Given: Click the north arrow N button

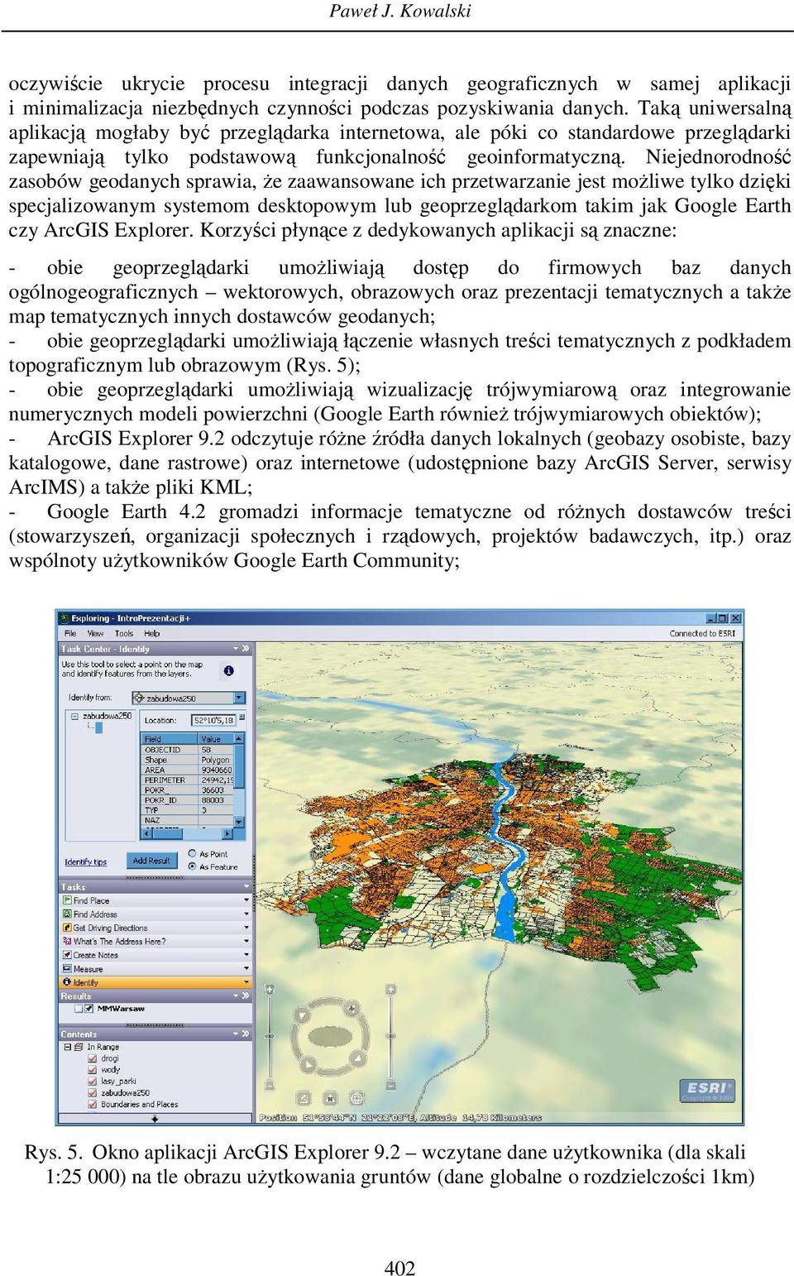Looking at the screenshot, I should pyautogui.click(x=330, y=1099).
